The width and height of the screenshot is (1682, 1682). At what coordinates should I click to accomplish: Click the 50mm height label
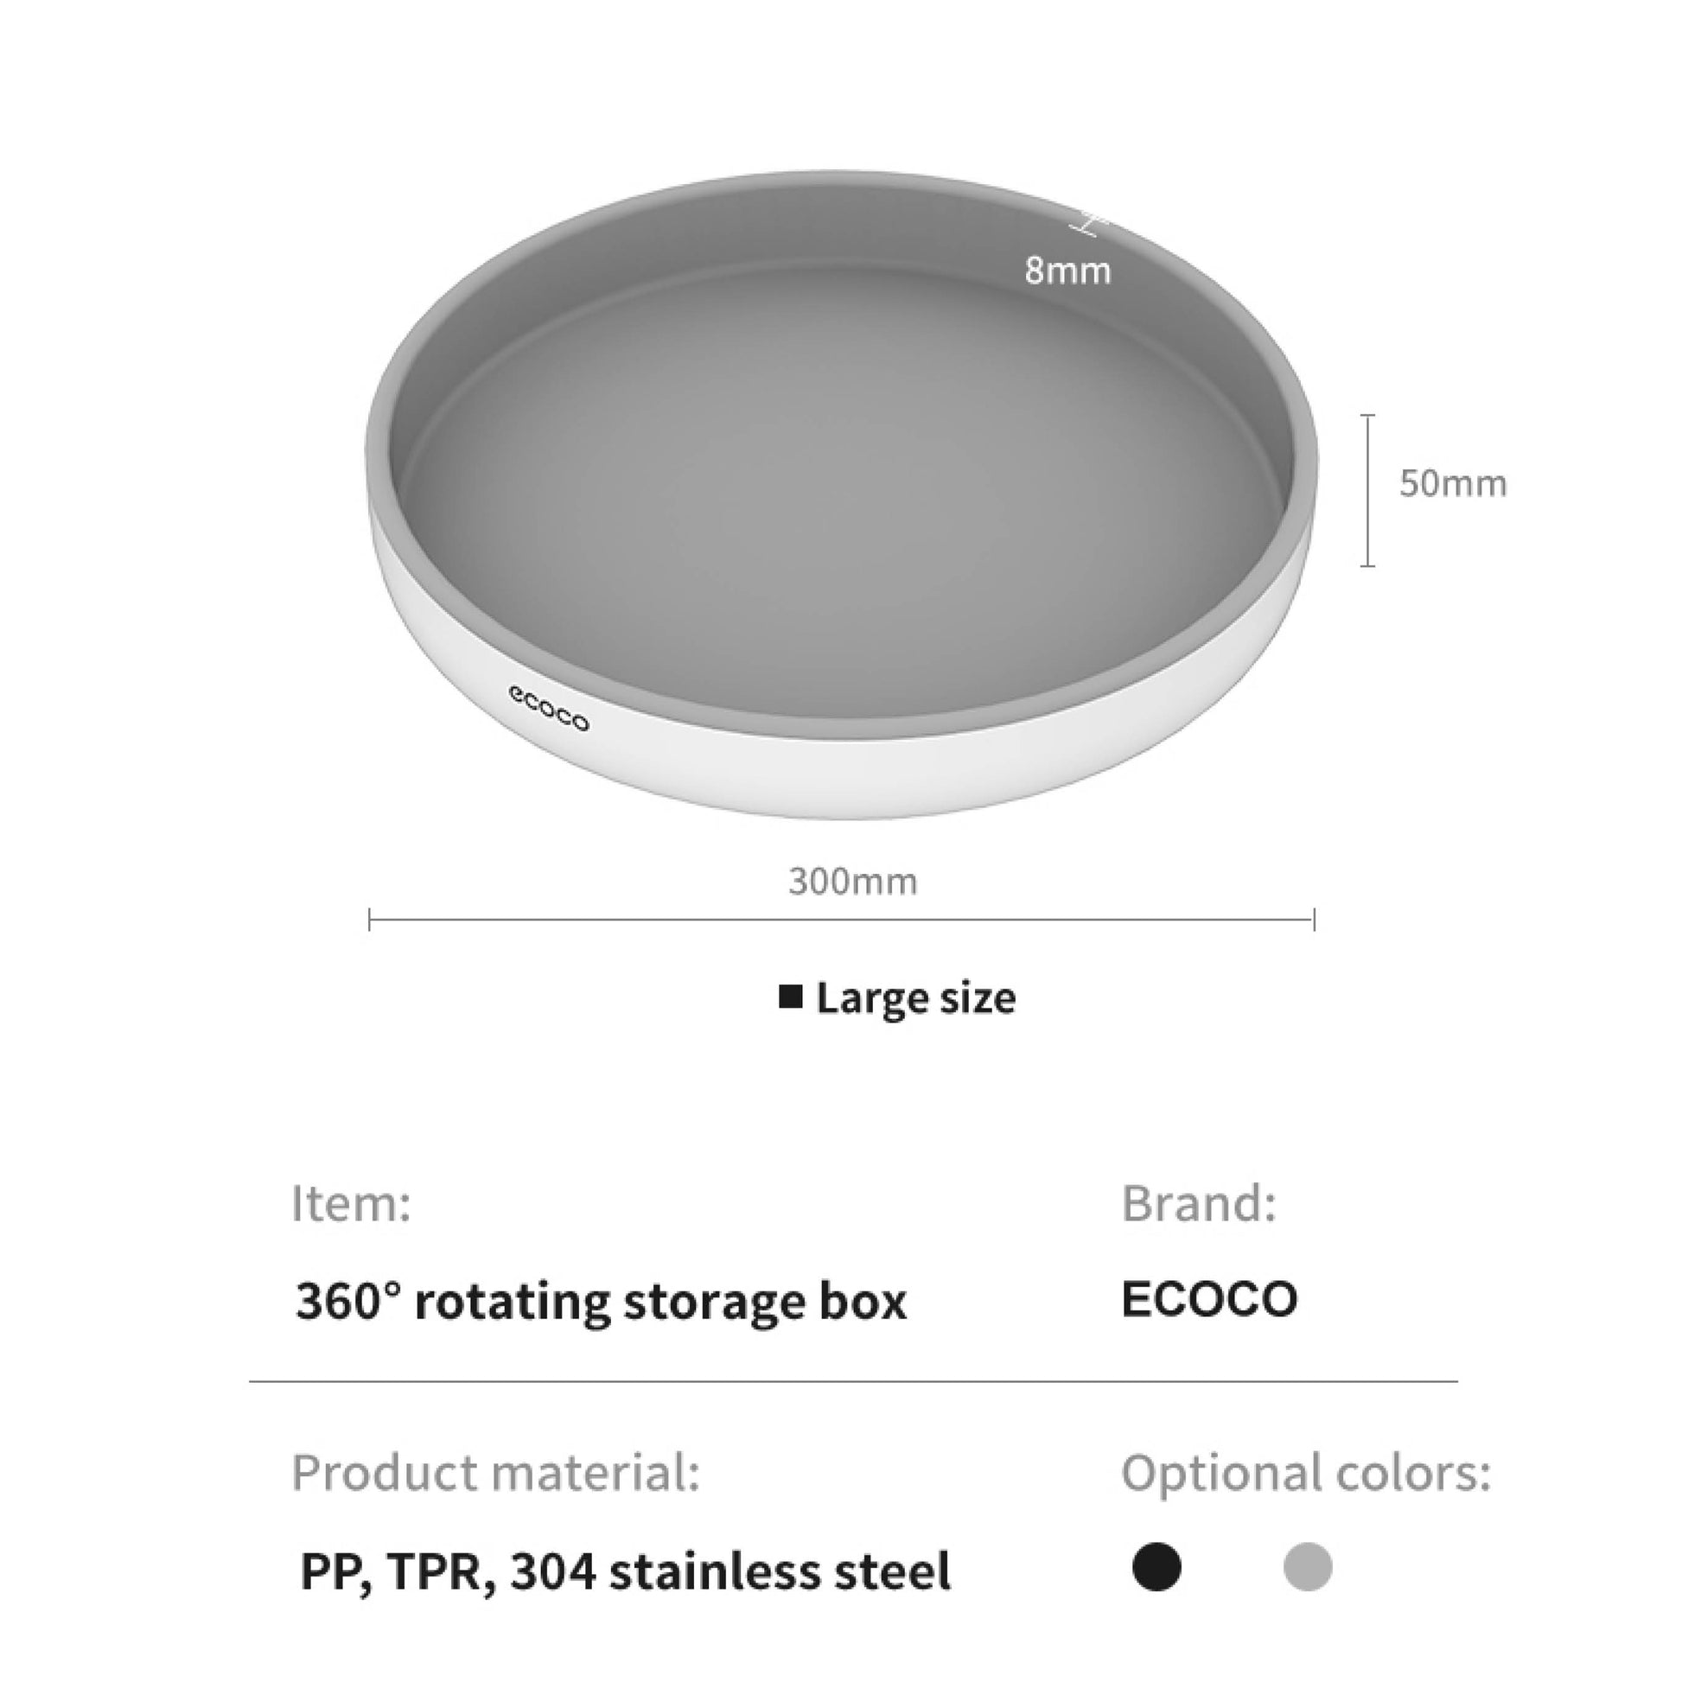point(1452,484)
